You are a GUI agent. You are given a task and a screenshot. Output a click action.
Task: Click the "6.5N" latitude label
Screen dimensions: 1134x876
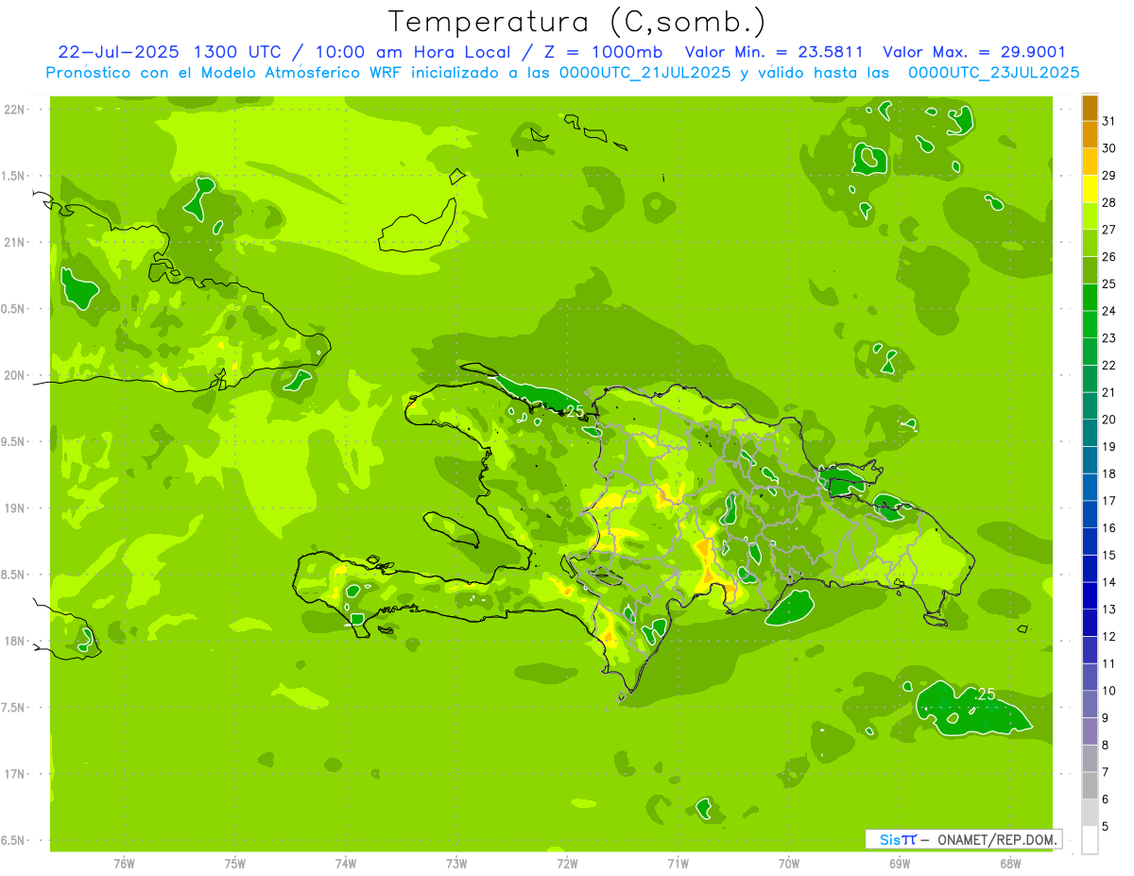click(x=14, y=840)
